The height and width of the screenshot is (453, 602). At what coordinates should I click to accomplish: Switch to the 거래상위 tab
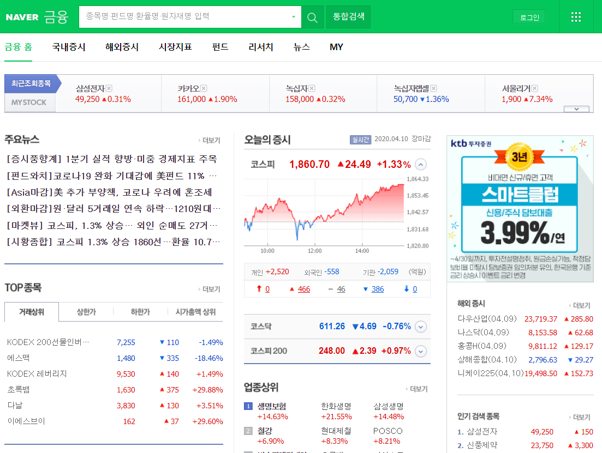[32, 312]
